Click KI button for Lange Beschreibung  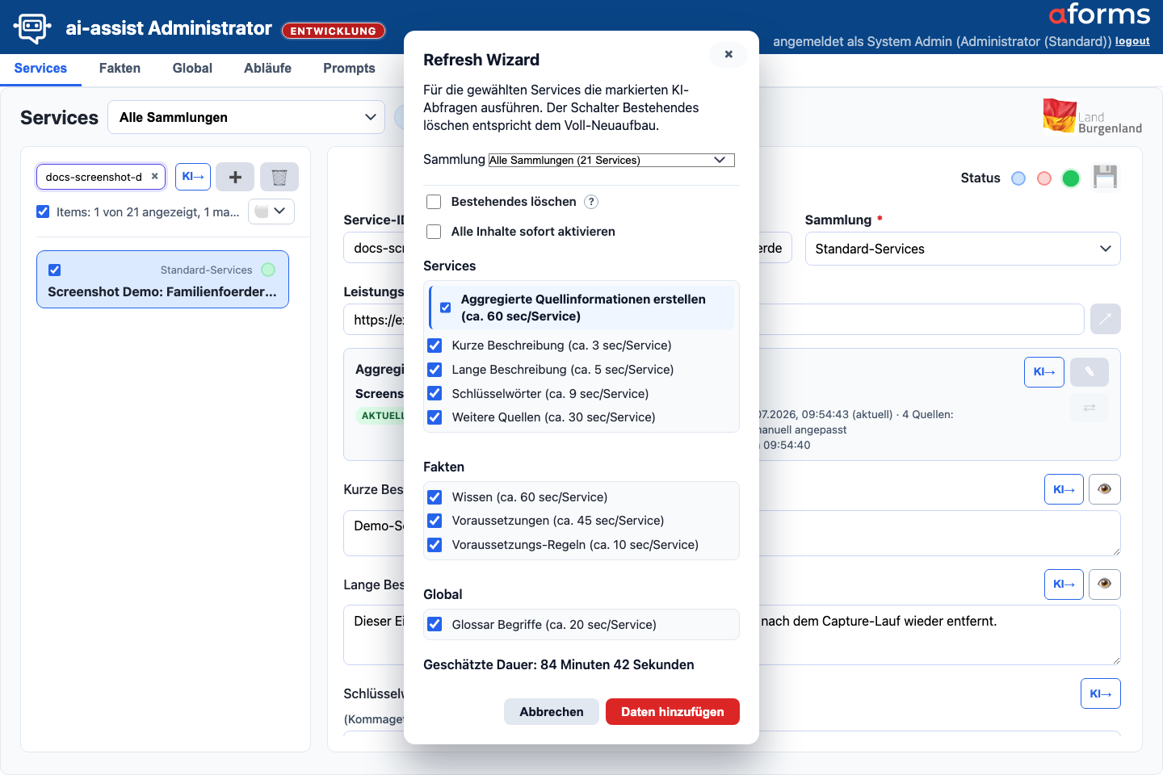pyautogui.click(x=1064, y=584)
